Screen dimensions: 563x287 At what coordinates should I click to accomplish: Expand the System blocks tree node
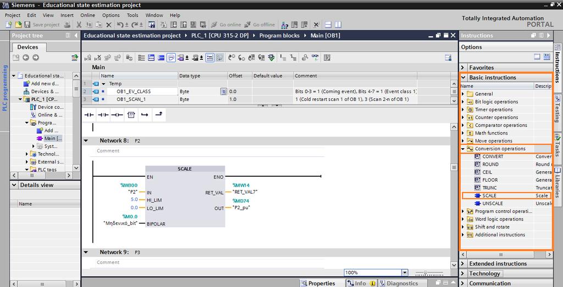[34, 146]
